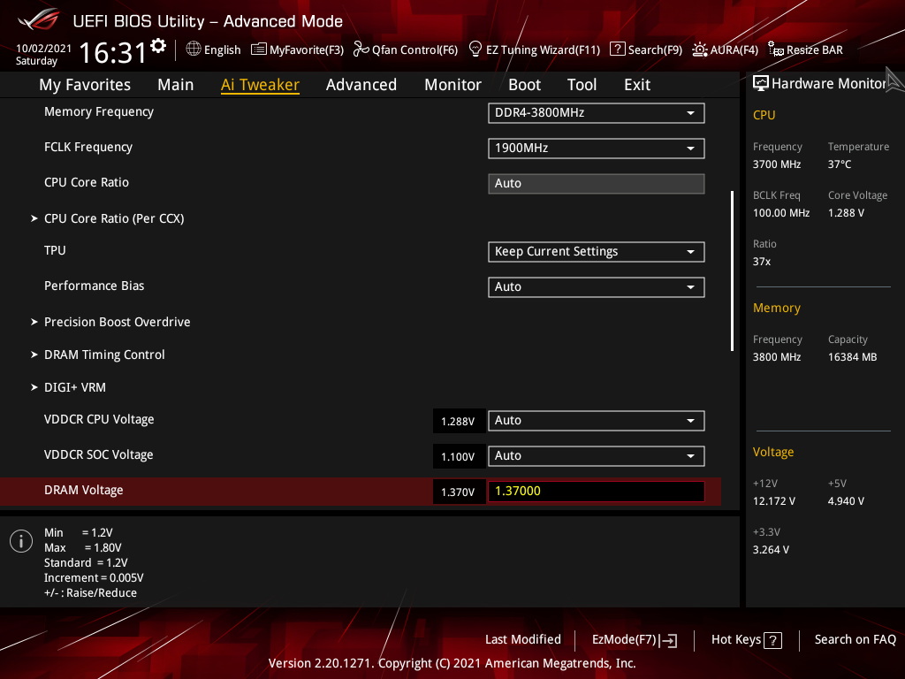Viewport: 905px width, 679px height.
Task: Click the ROG logo icon
Action: pyautogui.click(x=39, y=19)
